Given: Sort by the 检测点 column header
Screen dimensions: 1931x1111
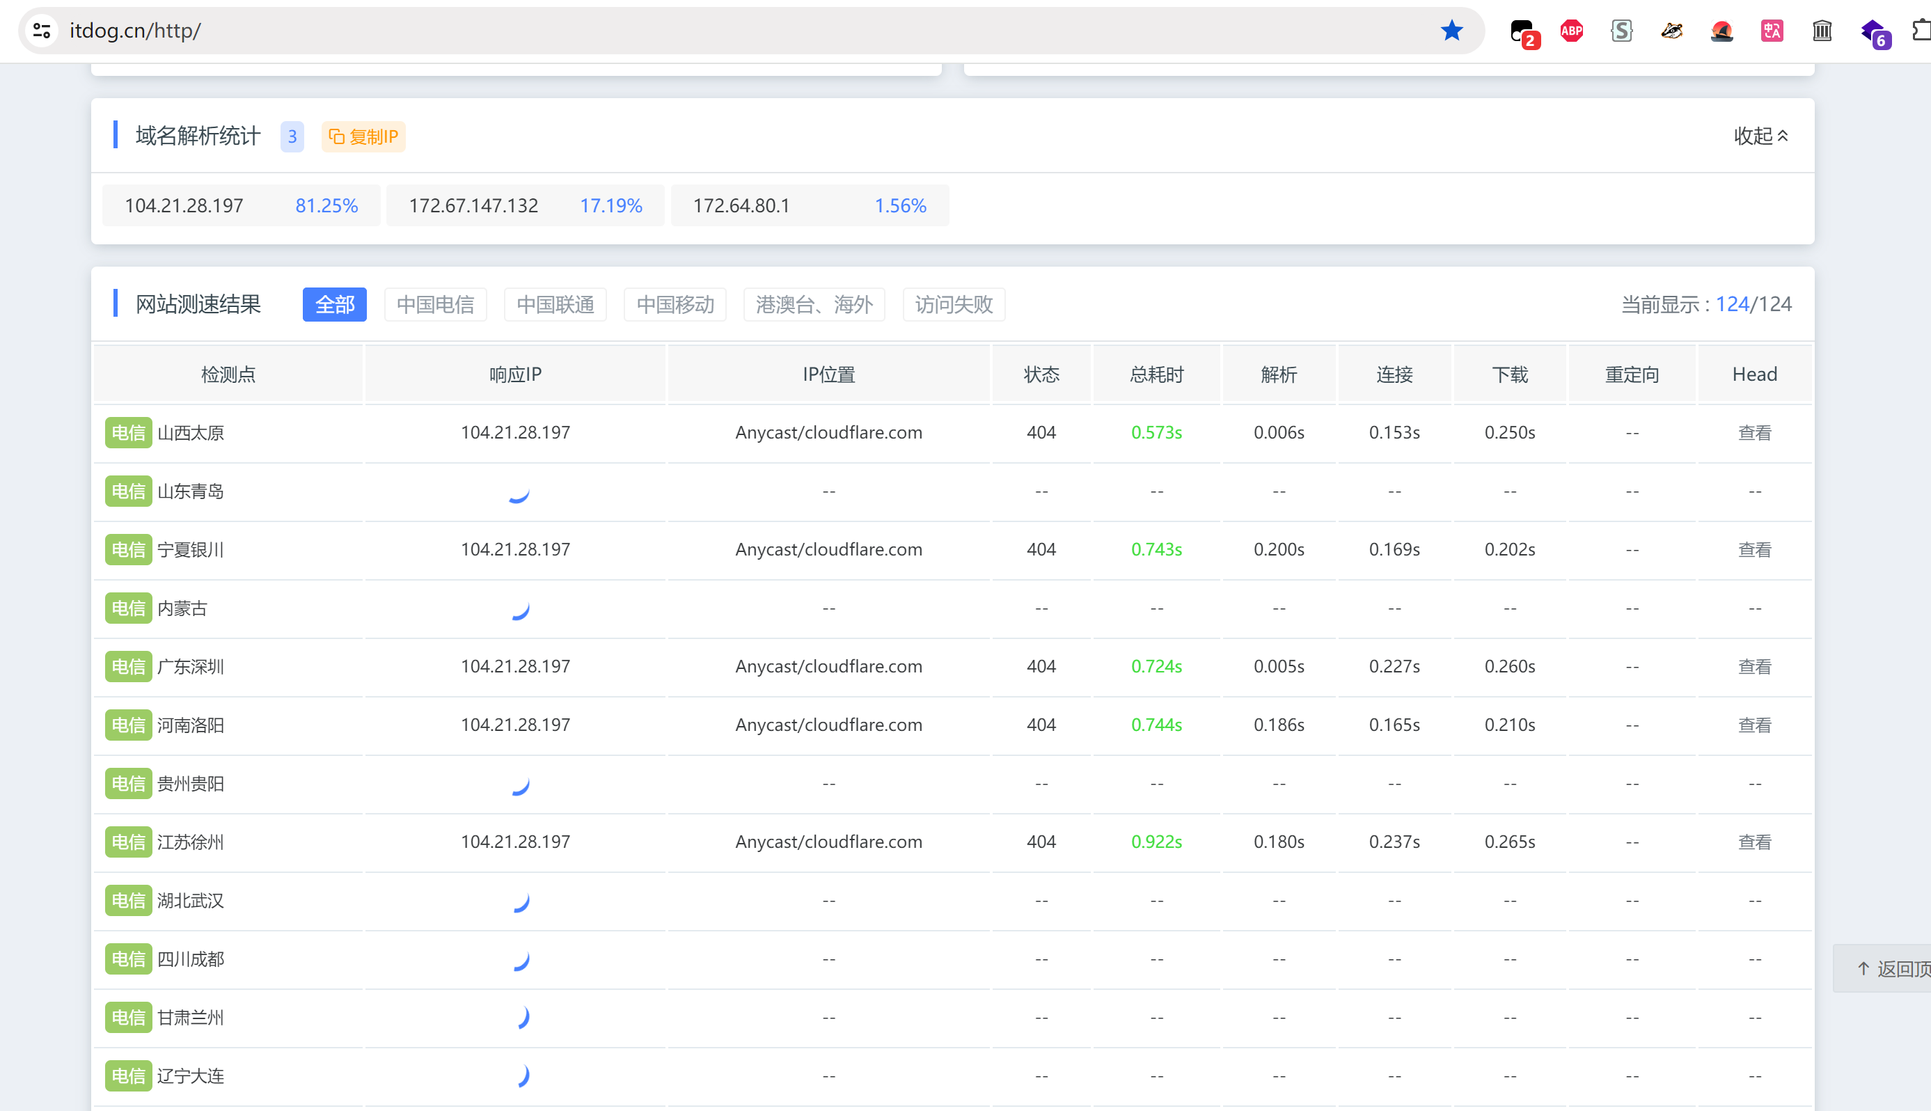Looking at the screenshot, I should click(x=228, y=374).
